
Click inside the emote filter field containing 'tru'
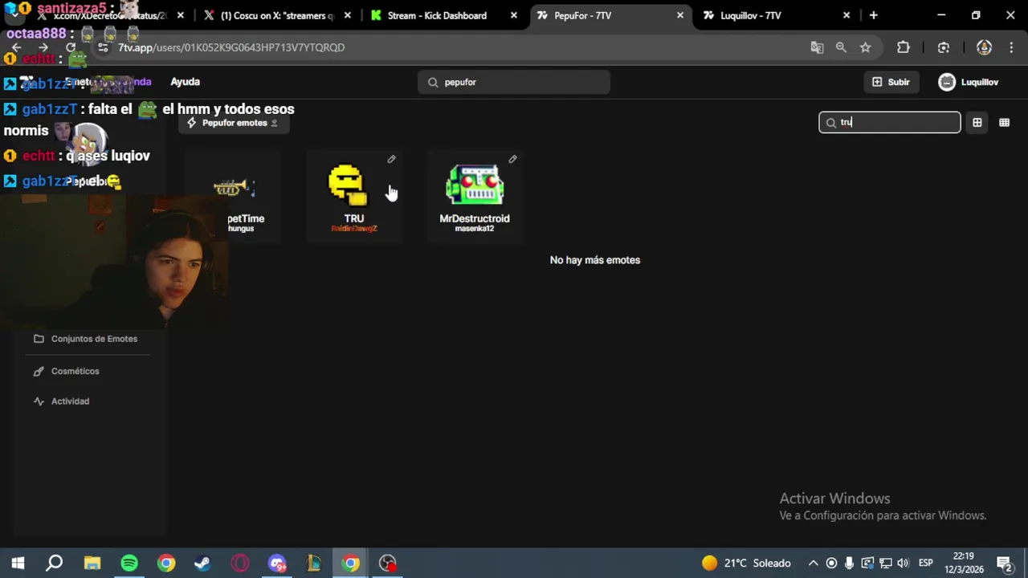pos(890,122)
